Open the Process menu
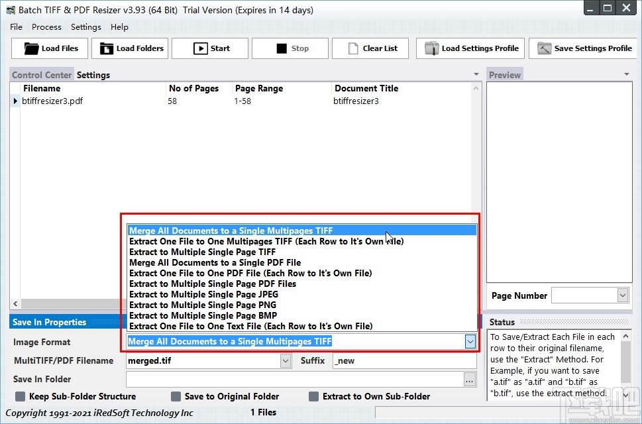The height and width of the screenshot is (424, 642). [46, 27]
